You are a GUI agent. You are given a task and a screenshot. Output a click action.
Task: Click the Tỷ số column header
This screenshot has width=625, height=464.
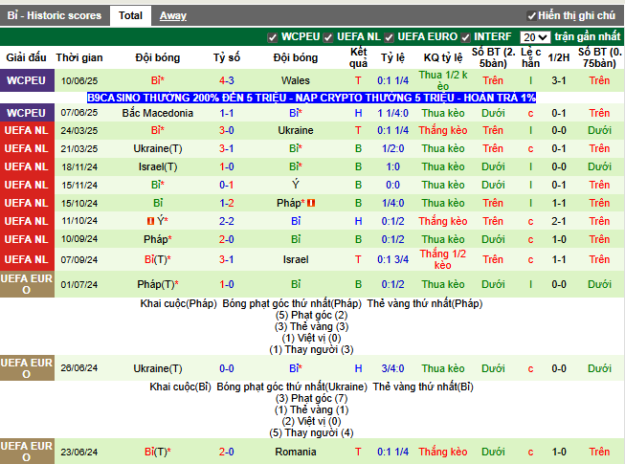coord(227,57)
